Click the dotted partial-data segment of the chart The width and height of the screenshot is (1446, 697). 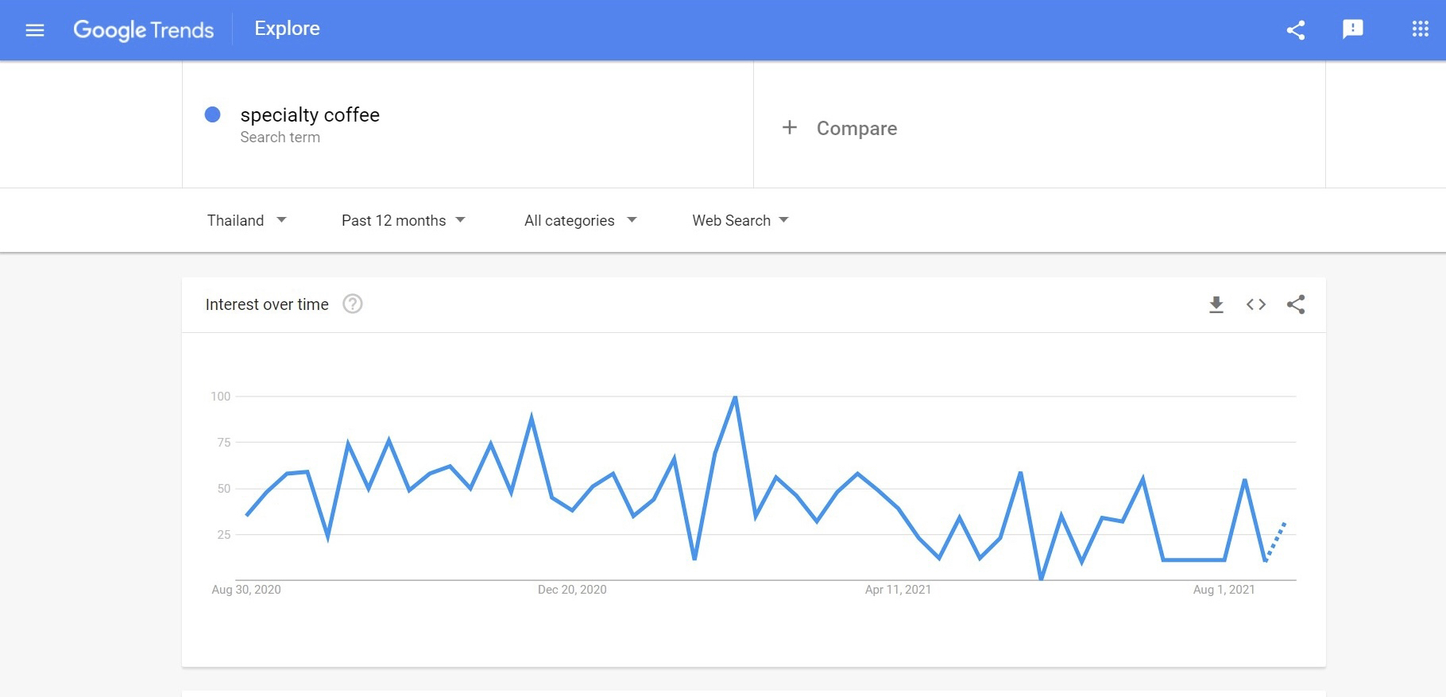[x=1275, y=541]
